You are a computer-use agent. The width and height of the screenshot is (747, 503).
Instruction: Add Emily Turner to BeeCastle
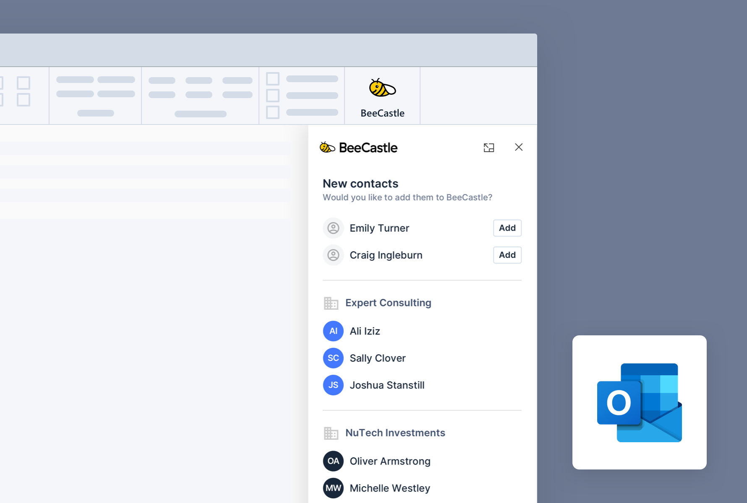(x=507, y=228)
